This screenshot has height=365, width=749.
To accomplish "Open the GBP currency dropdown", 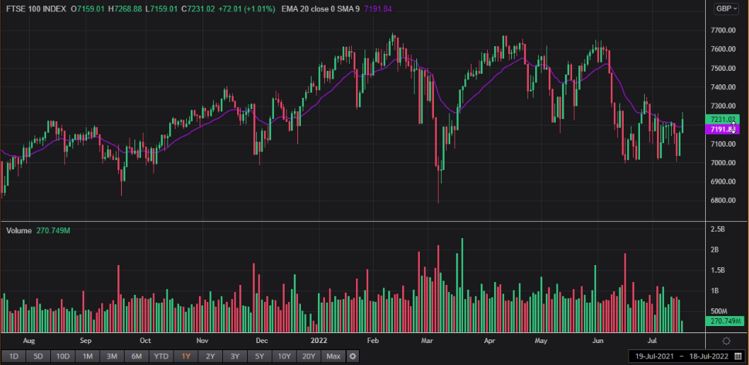I will tap(726, 9).
